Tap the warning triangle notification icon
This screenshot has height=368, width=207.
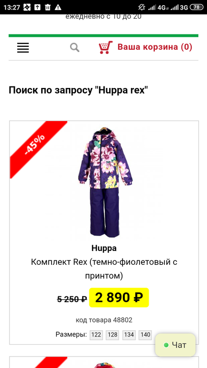[58, 8]
